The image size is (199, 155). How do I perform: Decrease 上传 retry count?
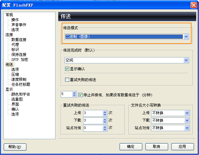pyautogui.click(x=105, y=115)
